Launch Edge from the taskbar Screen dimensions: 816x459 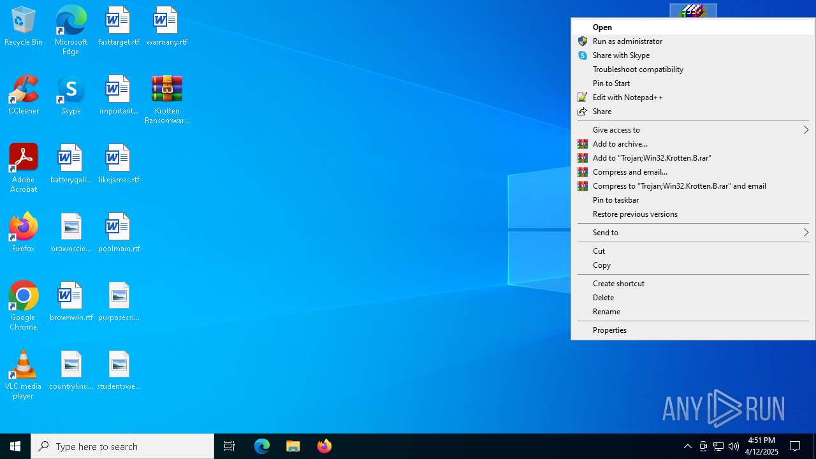coord(262,446)
